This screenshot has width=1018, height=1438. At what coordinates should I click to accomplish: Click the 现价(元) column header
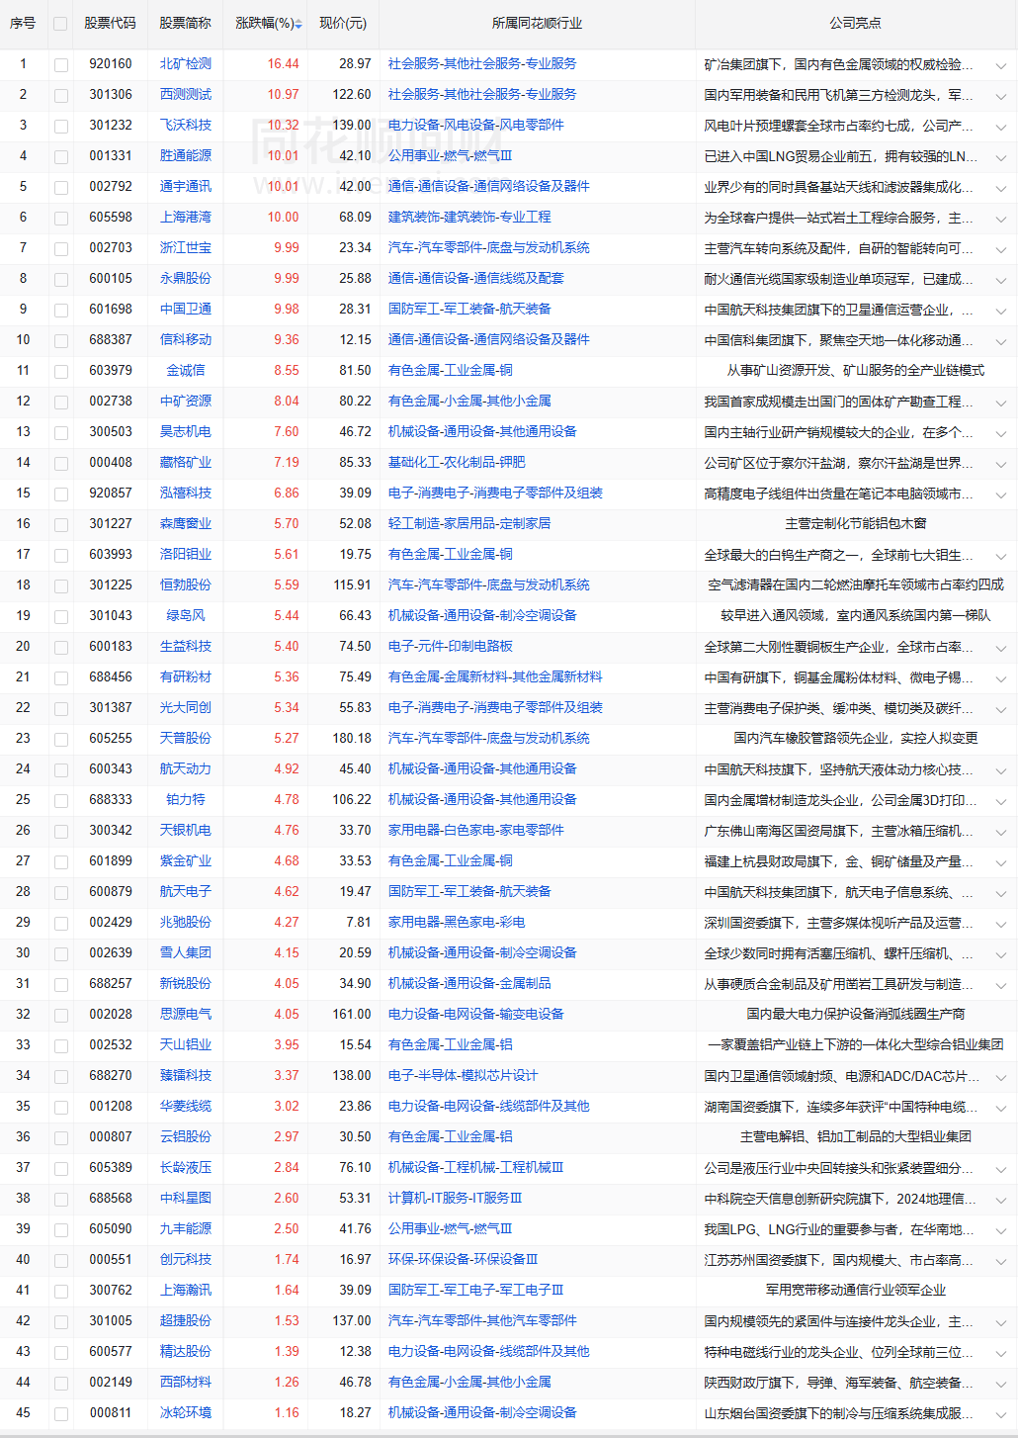pos(343,23)
